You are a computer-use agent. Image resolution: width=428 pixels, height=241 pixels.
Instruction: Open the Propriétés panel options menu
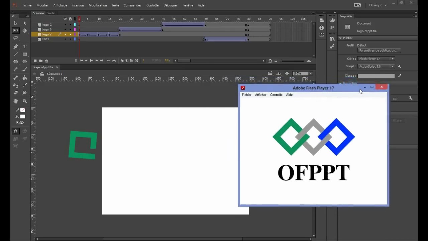pos(415,16)
